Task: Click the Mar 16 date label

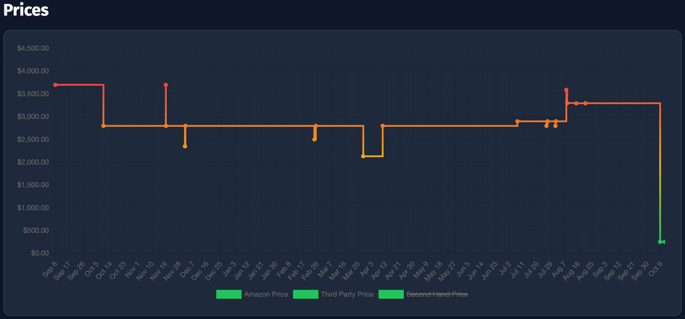Action: tap(337, 271)
